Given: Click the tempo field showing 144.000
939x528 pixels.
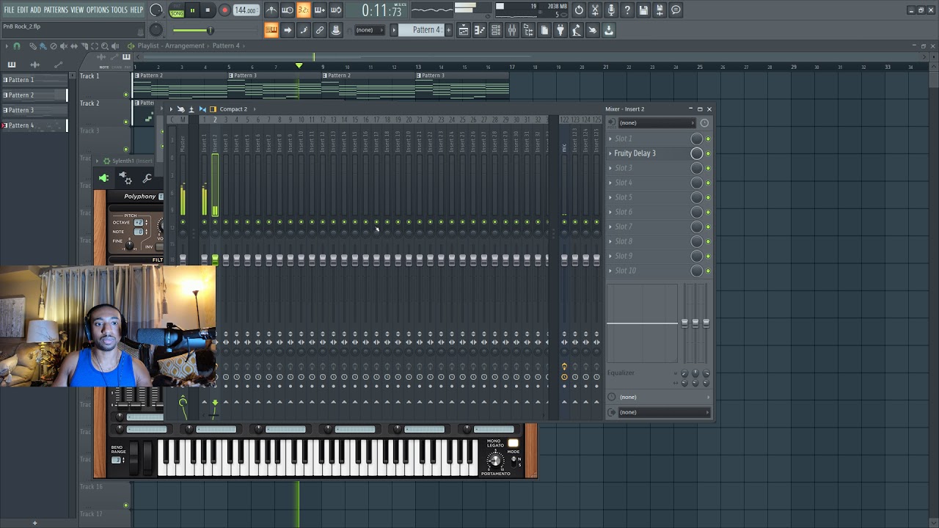Looking at the screenshot, I should tap(246, 10).
